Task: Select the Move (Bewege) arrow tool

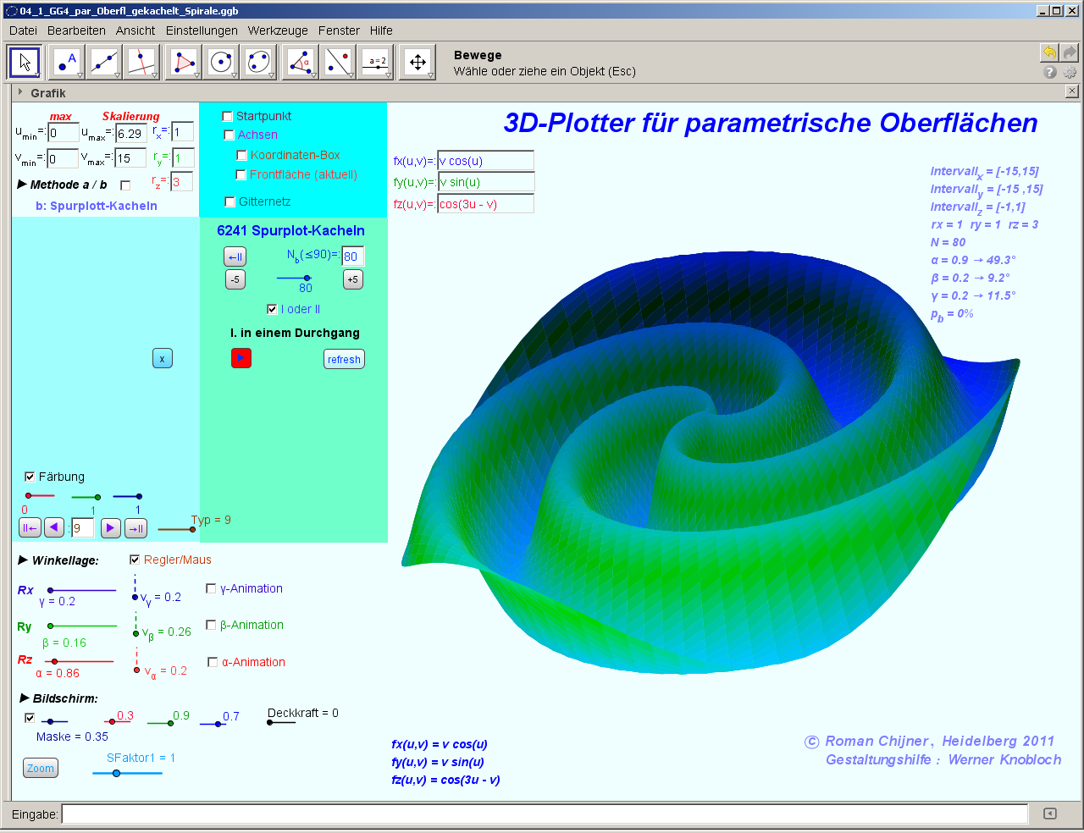Action: coord(25,62)
